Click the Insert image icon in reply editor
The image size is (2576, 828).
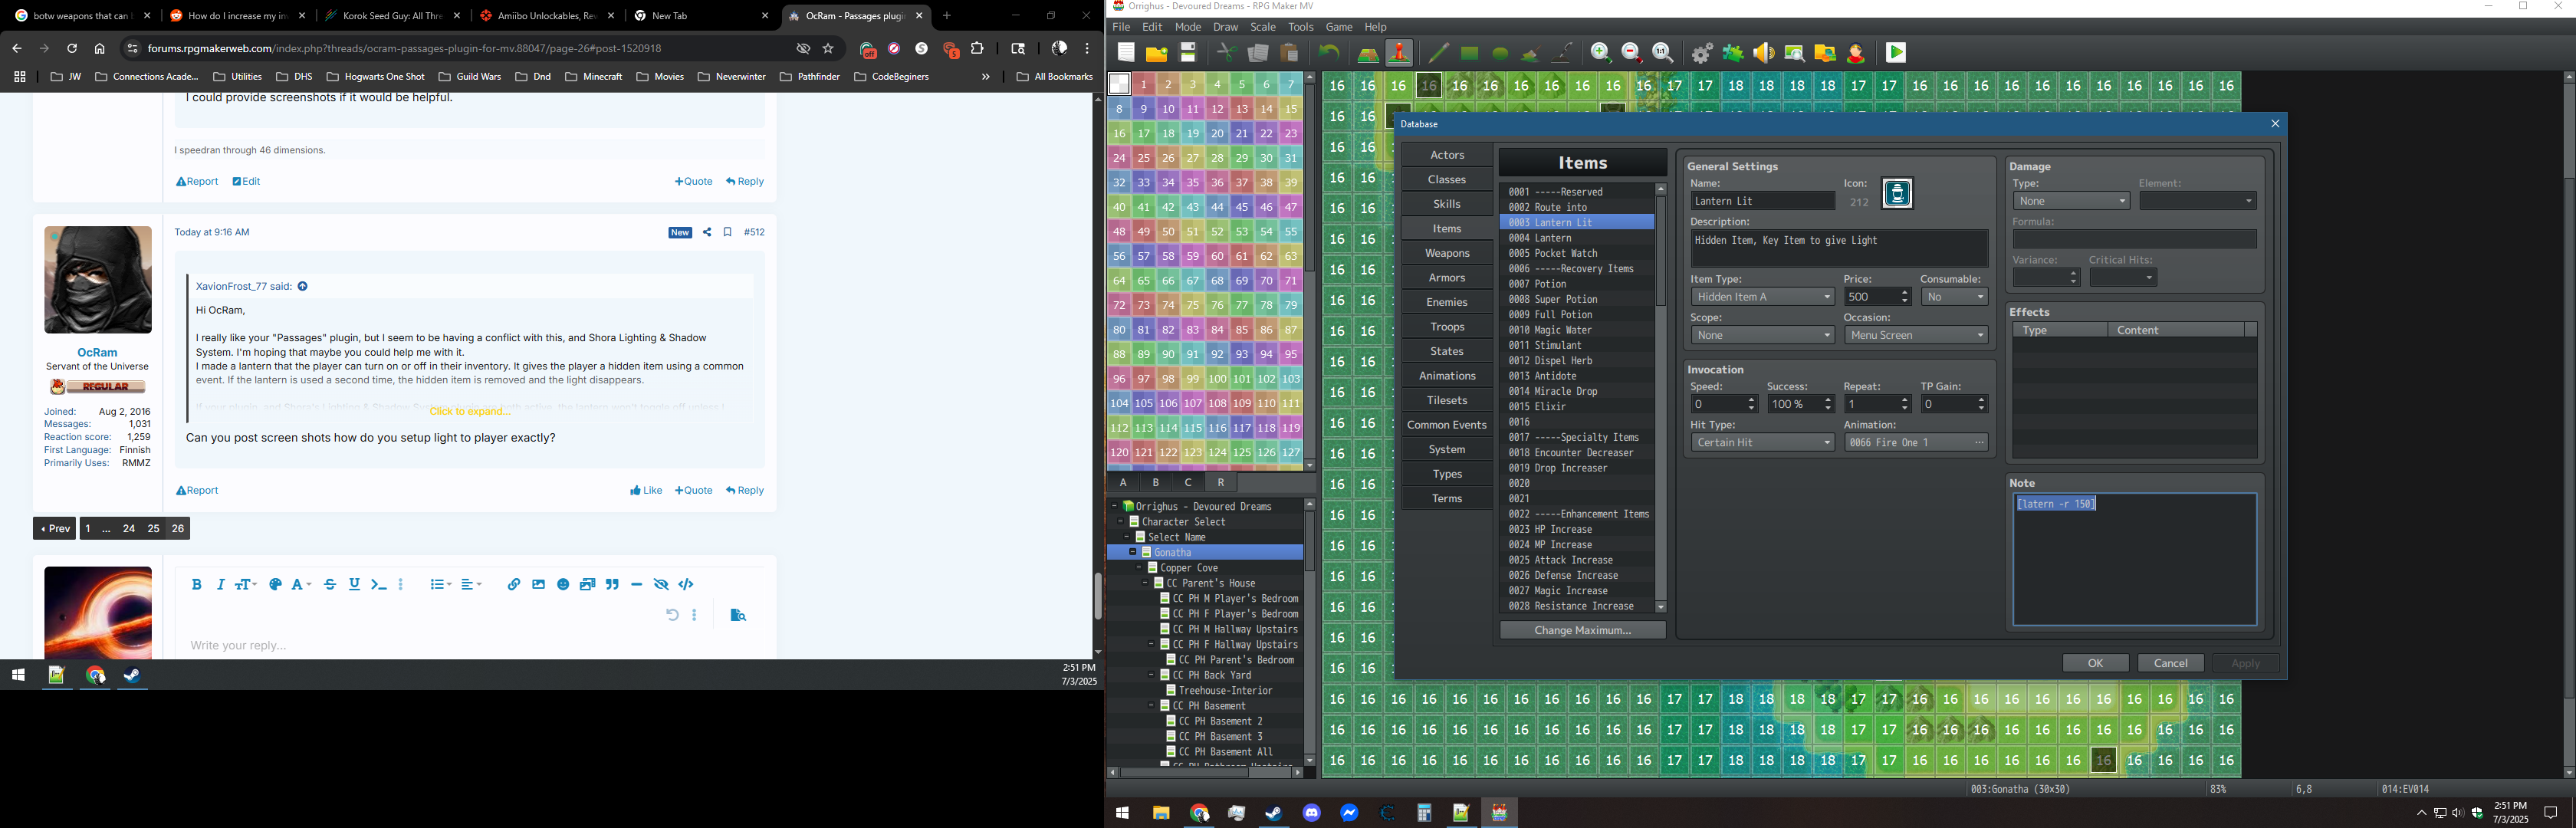539,585
